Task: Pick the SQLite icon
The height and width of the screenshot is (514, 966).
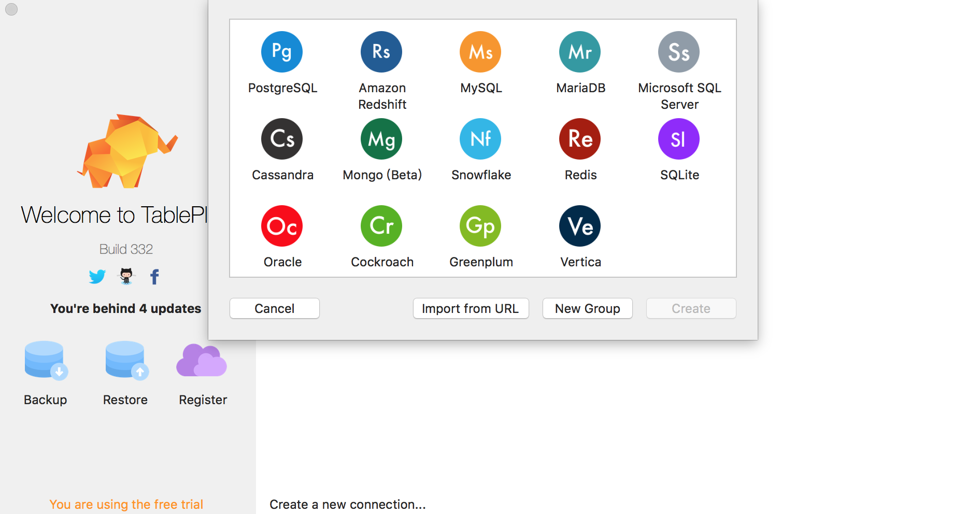Action: point(679,139)
